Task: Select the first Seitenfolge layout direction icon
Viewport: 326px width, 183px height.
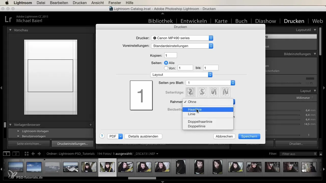Action: [191, 92]
